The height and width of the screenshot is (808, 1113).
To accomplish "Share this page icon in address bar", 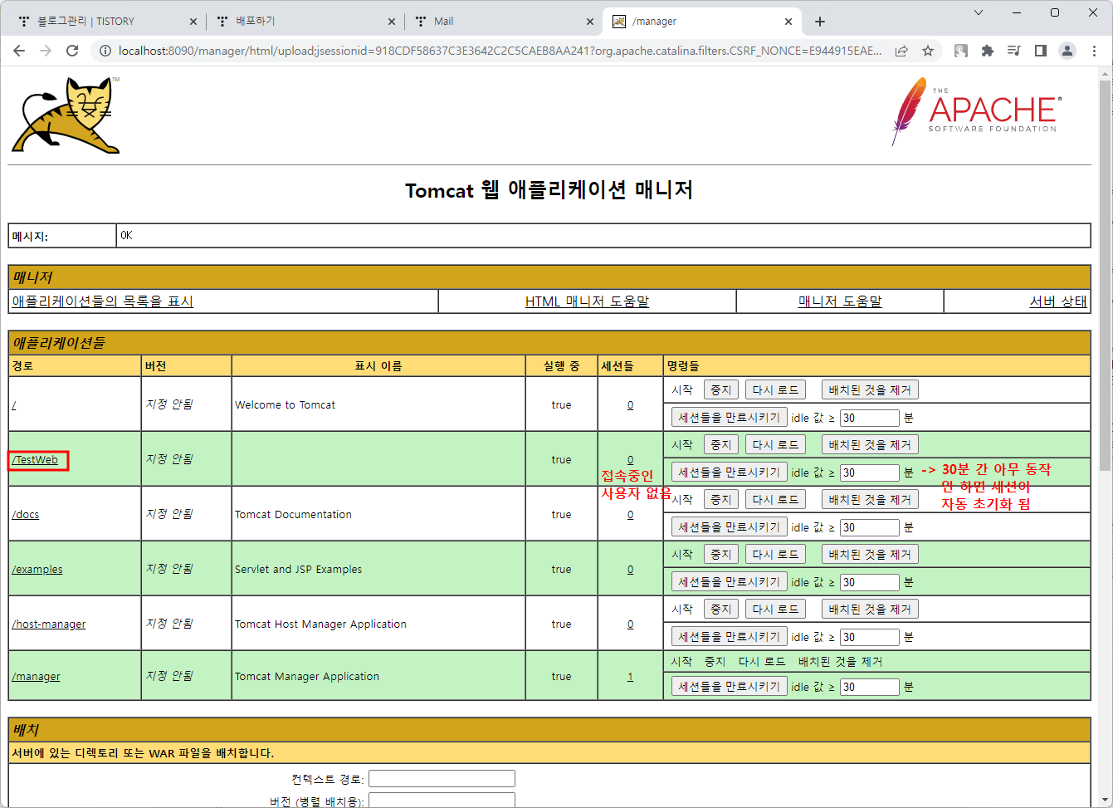I will tap(901, 51).
